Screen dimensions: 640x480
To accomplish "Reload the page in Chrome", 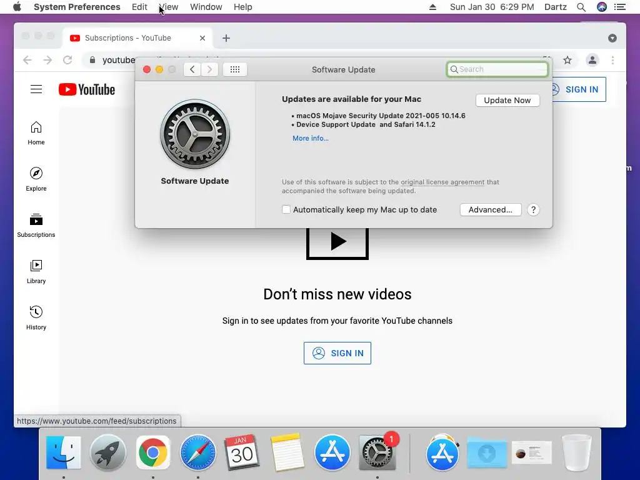I will coord(67,61).
